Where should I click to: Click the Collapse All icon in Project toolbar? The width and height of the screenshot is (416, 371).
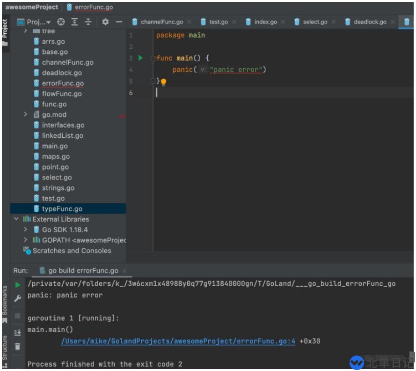click(88, 22)
